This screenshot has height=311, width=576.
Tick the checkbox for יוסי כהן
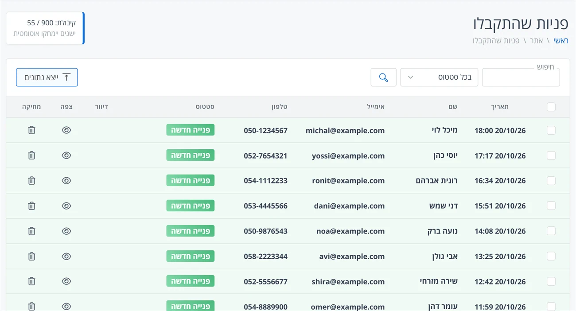551,155
